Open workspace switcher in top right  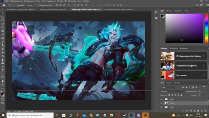tap(201, 5)
